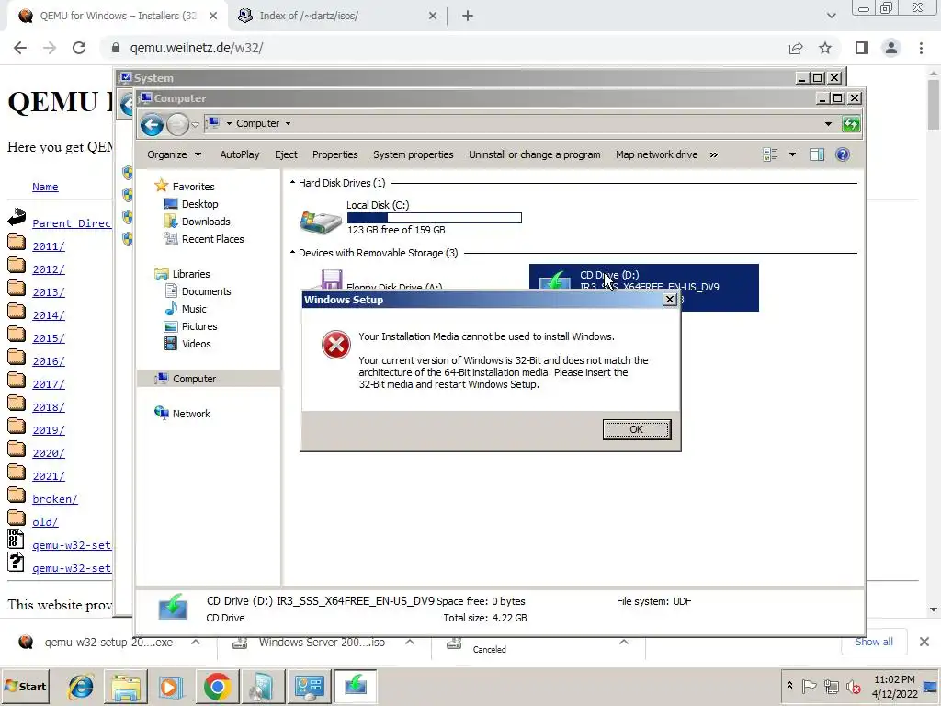Open options for qemu-w32-setup download

[196, 643]
